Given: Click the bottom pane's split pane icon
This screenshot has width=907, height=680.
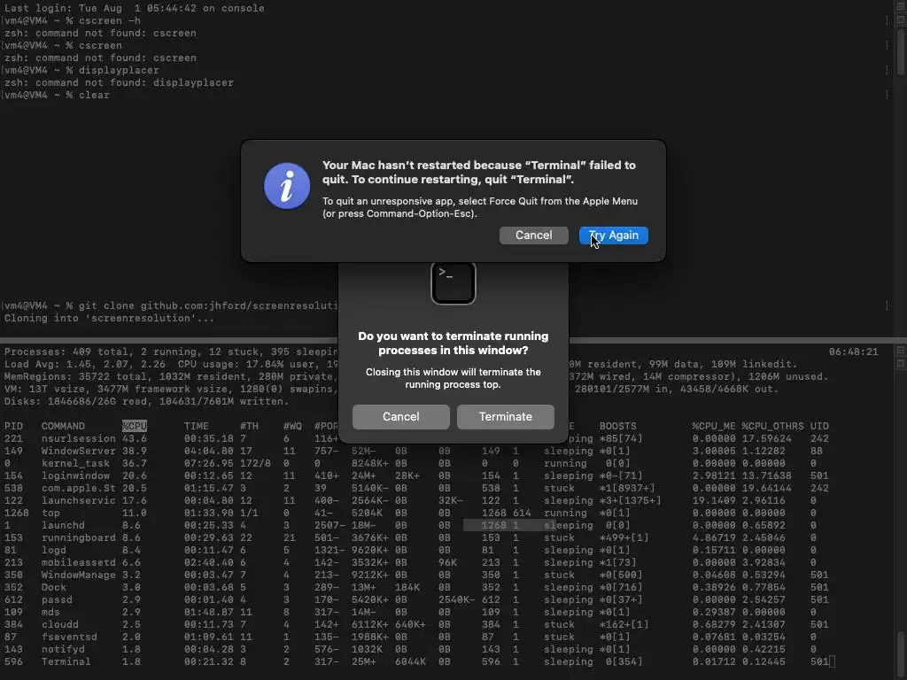Looking at the screenshot, I should pos(901,351).
